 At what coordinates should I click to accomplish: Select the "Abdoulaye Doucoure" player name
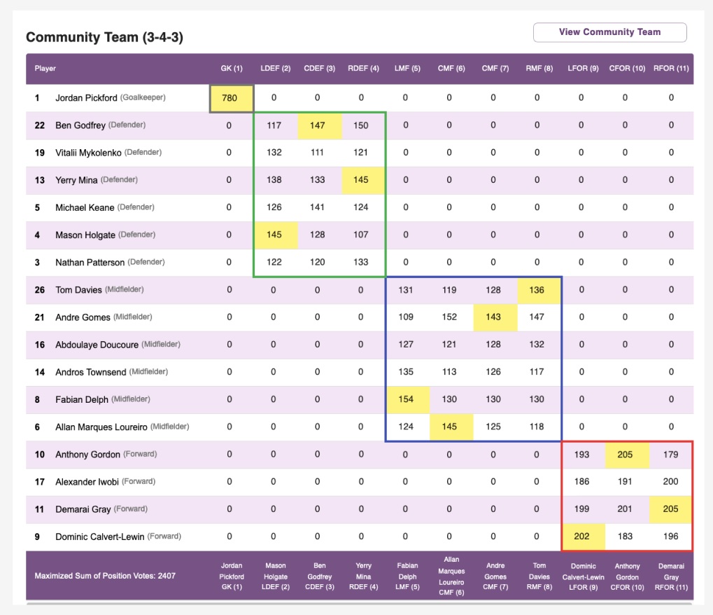[97, 345]
